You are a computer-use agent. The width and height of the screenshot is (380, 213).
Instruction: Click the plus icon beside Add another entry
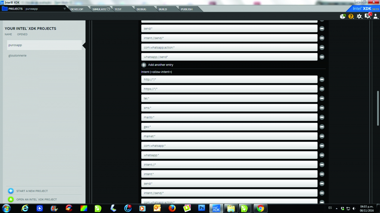coord(144,65)
